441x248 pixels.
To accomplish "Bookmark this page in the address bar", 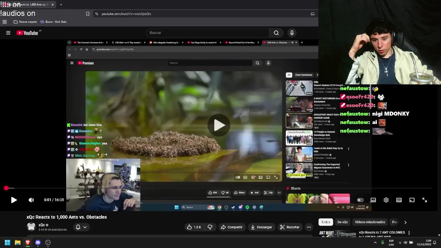I will pos(88,14).
